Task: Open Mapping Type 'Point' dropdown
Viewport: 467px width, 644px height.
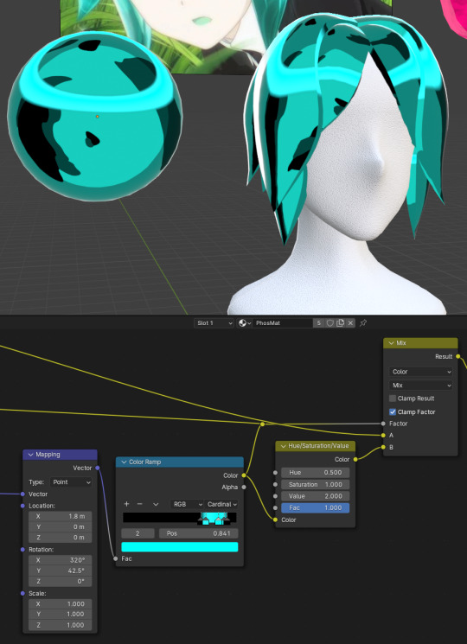Action: [x=72, y=482]
